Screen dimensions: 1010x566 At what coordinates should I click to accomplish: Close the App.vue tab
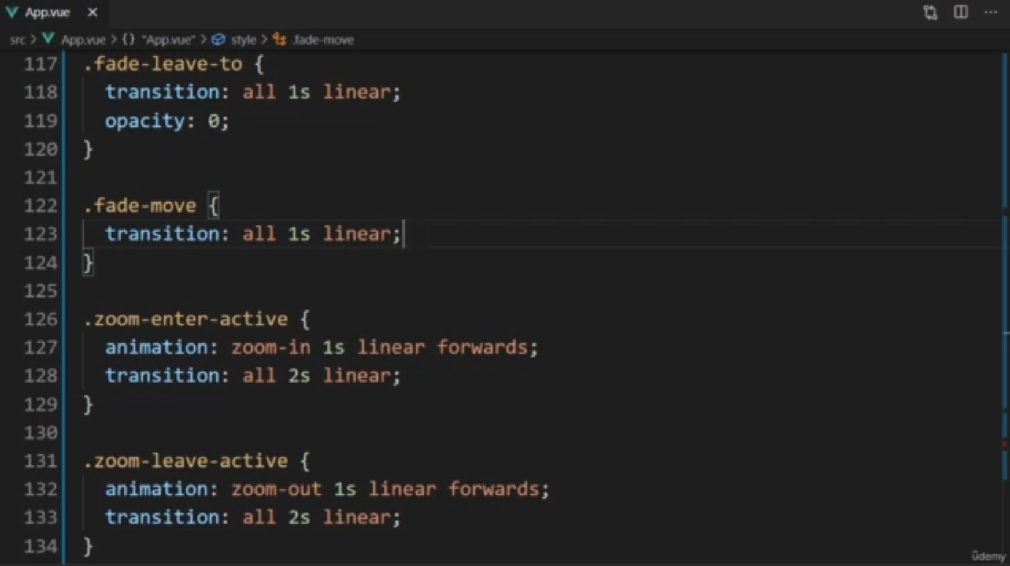point(93,12)
